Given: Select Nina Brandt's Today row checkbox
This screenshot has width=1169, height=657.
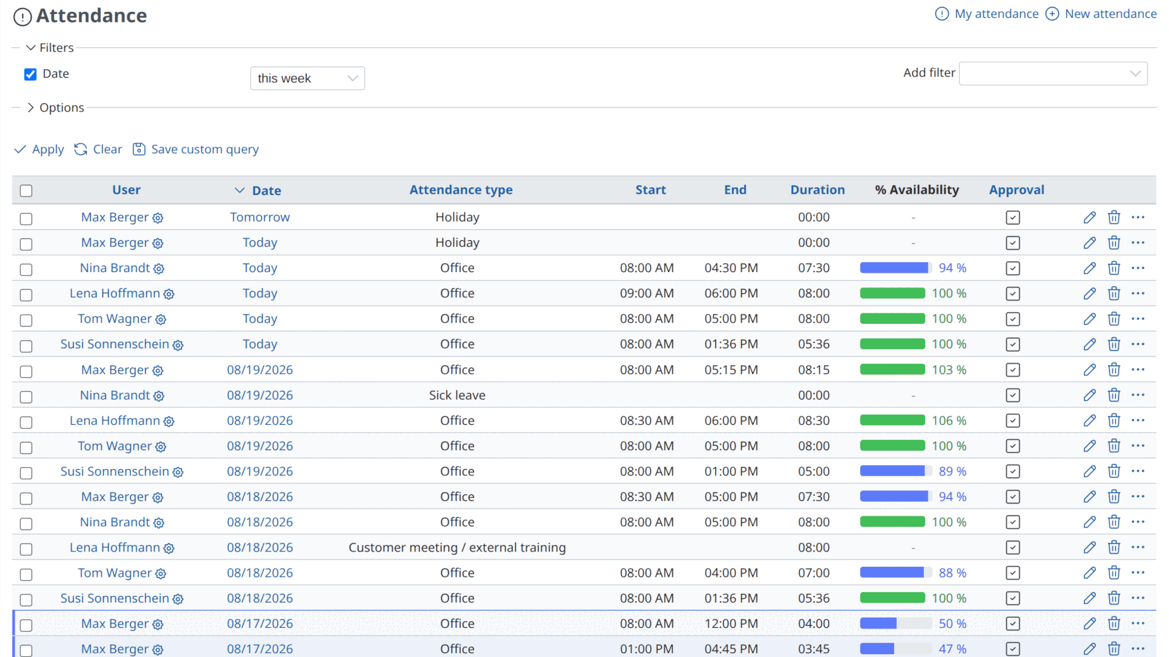Looking at the screenshot, I should point(26,269).
